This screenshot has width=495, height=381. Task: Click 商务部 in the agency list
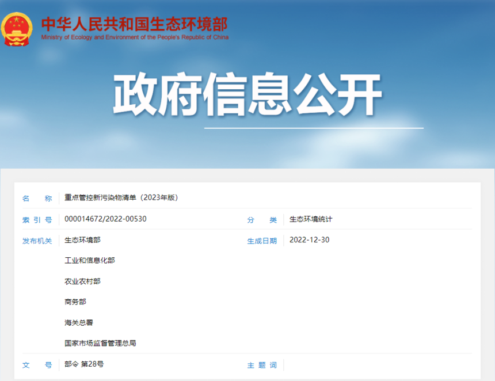tap(75, 302)
